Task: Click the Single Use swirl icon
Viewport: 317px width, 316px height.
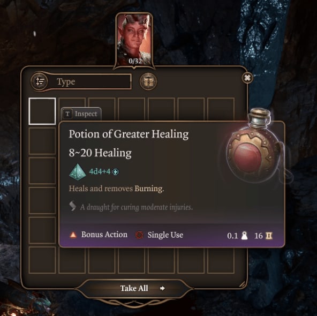Action: point(139,235)
